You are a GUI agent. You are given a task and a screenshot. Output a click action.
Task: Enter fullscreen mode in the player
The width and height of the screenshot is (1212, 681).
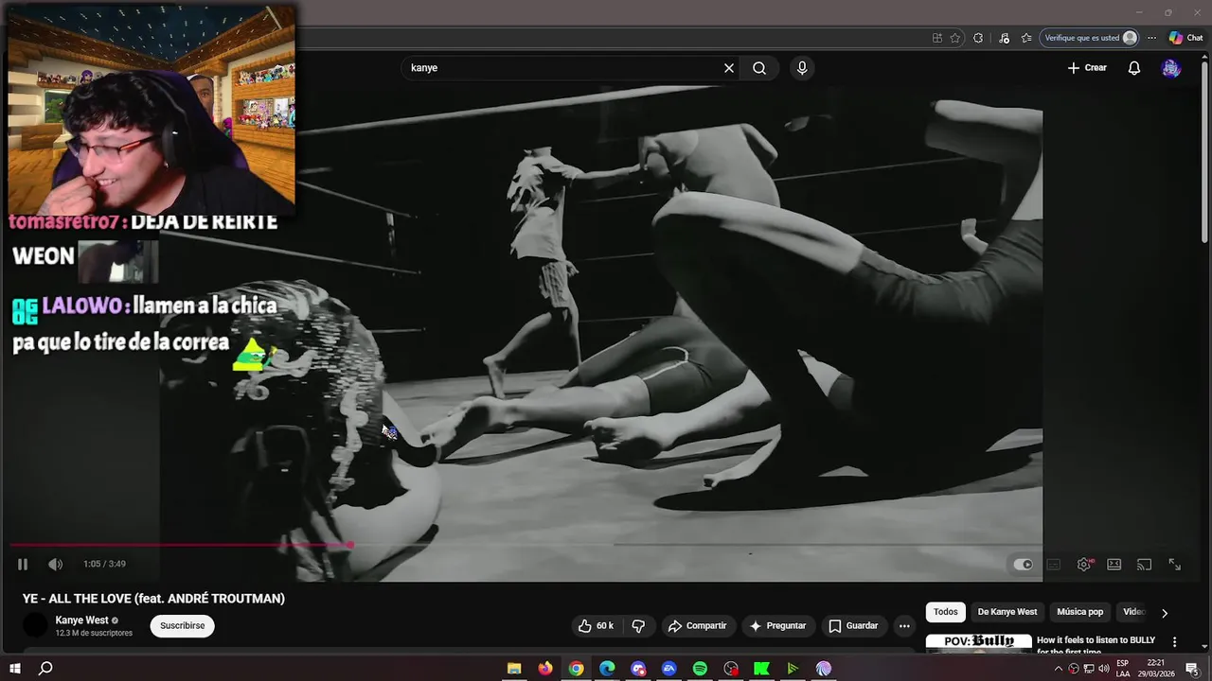[1174, 565]
